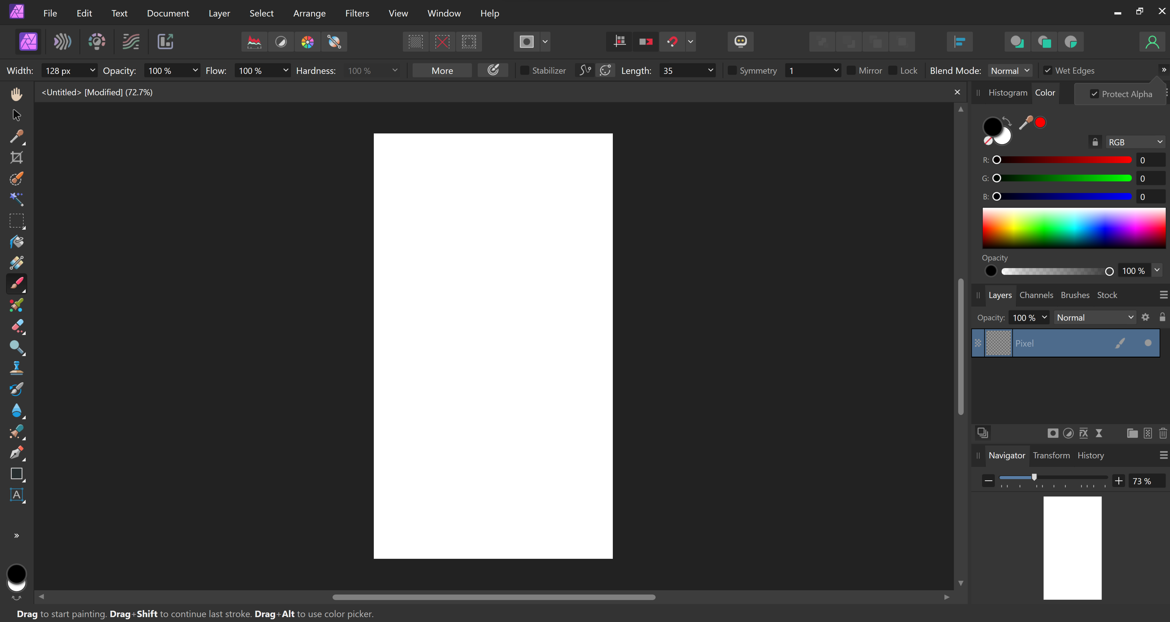Select the Color Picker tool in the toolbox
1170x622 pixels.
coord(17,136)
